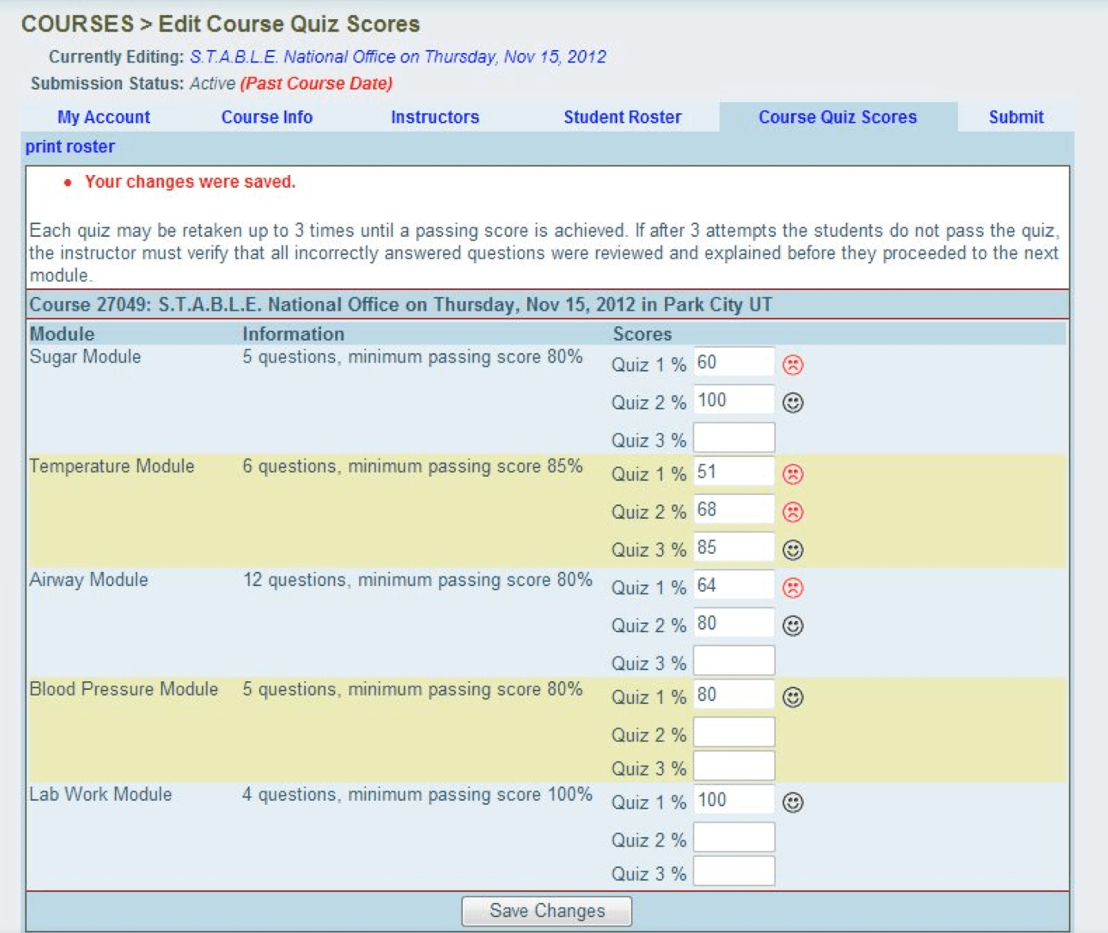The height and width of the screenshot is (933, 1108).
Task: Select the Instructors tab
Action: [x=434, y=117]
